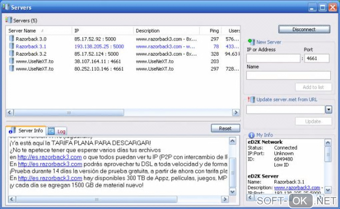This screenshot has width=340, height=209.
Task: Click server icon for 38.107.164.11 row
Action: click(x=11, y=61)
